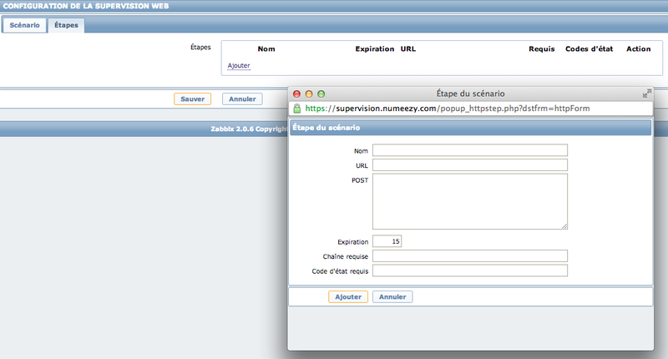668x359 pixels.
Task: Click inside the POST textarea
Action: (x=470, y=201)
